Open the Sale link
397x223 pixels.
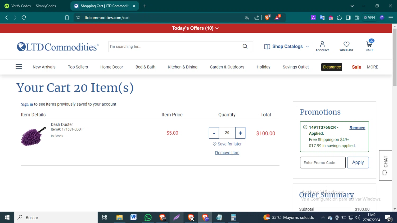point(357,67)
